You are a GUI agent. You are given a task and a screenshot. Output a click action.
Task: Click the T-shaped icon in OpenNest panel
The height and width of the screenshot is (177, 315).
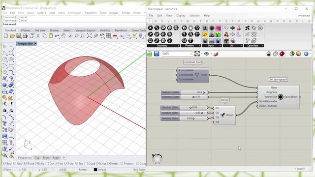(247, 41)
